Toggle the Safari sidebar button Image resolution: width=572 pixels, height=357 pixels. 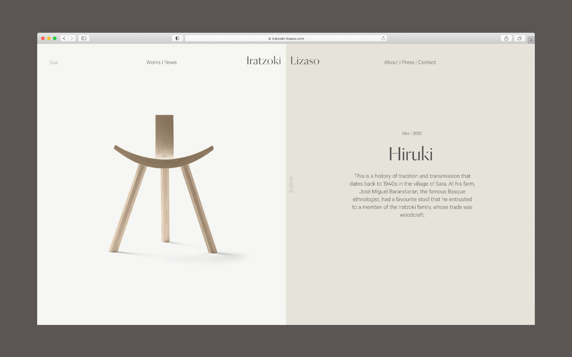point(84,38)
